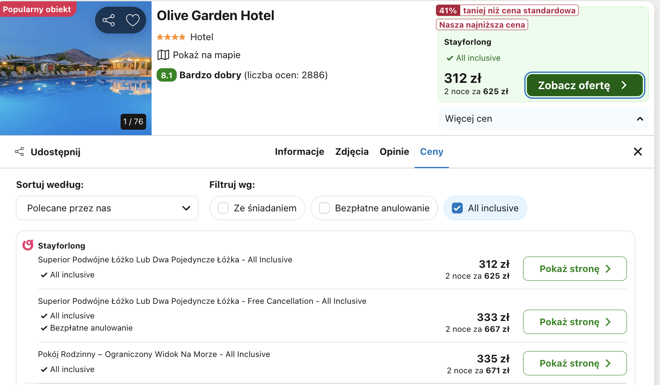660x385 pixels.
Task: Toggle the Ze śniadaniem checkbox
Action: (223, 208)
